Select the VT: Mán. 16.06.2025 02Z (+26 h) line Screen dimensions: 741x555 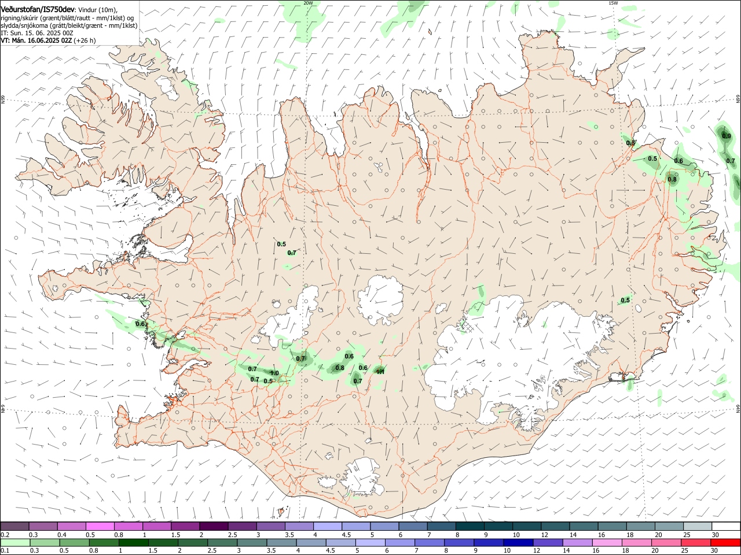tap(48, 40)
